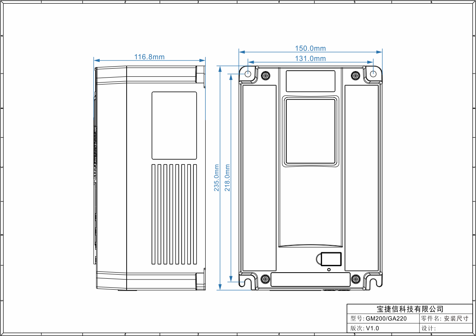The image size is (476, 336).
Task: Click the company name 宝捷信科技有限公司
Action: [410, 309]
